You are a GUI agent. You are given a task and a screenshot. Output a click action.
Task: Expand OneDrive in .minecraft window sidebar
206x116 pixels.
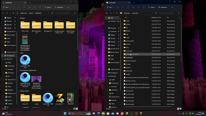(x=107, y=21)
